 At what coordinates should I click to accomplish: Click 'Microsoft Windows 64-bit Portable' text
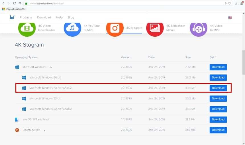click(51, 88)
